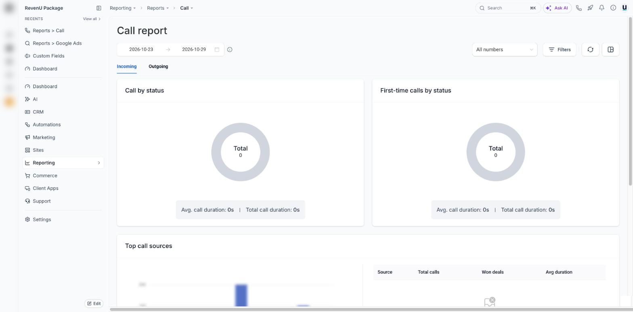Image resolution: width=633 pixels, height=312 pixels.
Task: Click View all recents link
Action: pyautogui.click(x=92, y=19)
